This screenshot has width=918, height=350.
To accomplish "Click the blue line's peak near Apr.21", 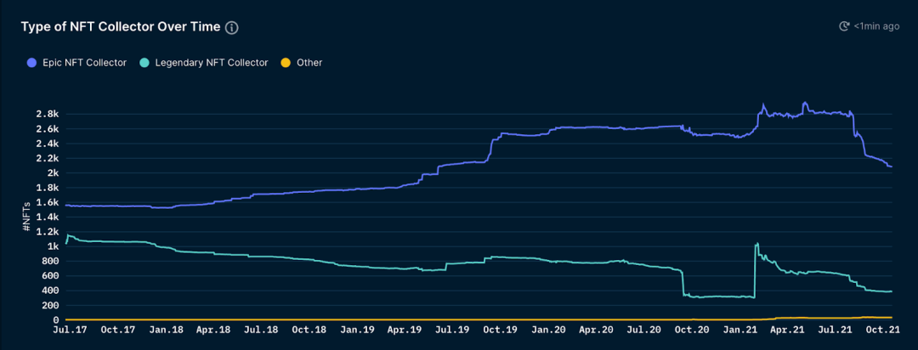I will (804, 104).
